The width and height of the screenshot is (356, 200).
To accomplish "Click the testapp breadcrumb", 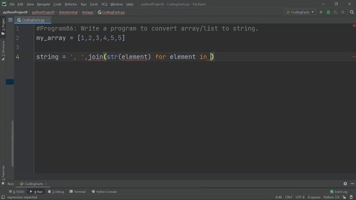I will point(88,12).
